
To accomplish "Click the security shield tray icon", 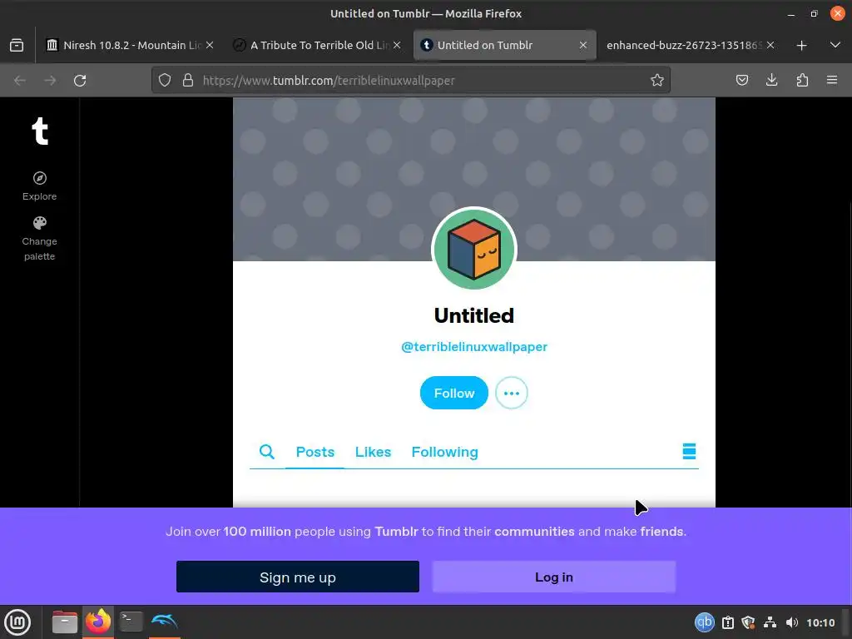I will [748, 622].
